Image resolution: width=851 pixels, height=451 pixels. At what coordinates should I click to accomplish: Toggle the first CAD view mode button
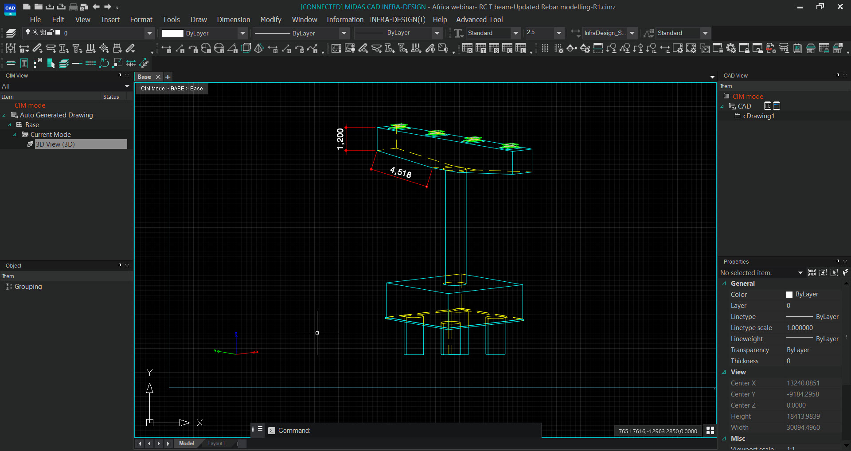[768, 106]
